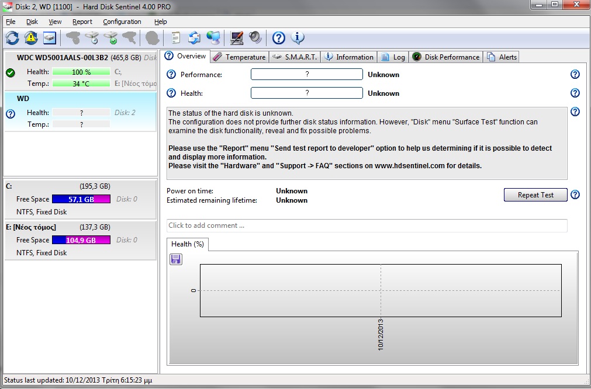Click the Health unknown bar in Overview

coord(307,93)
